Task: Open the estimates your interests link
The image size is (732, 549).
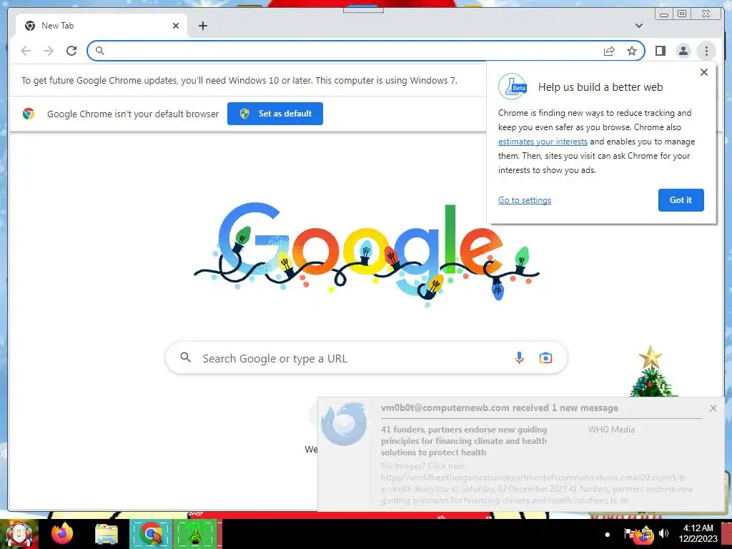Action: pos(543,142)
